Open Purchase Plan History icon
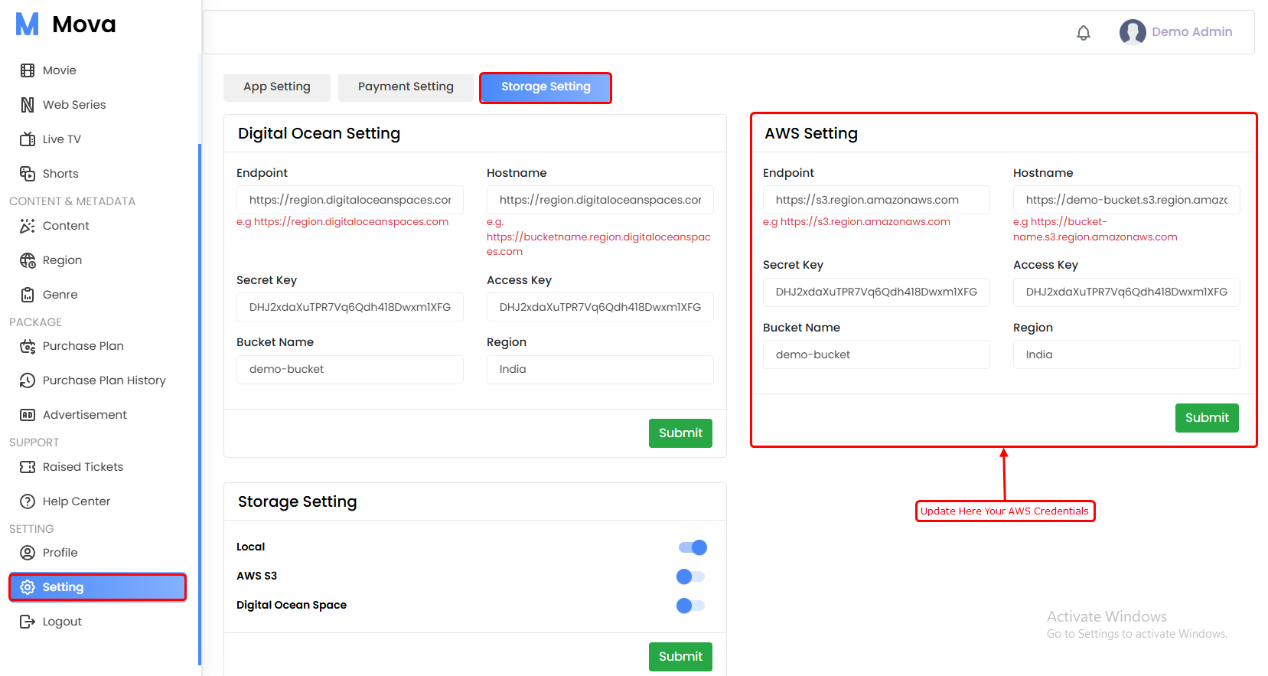The height and width of the screenshot is (676, 1268). (x=28, y=380)
